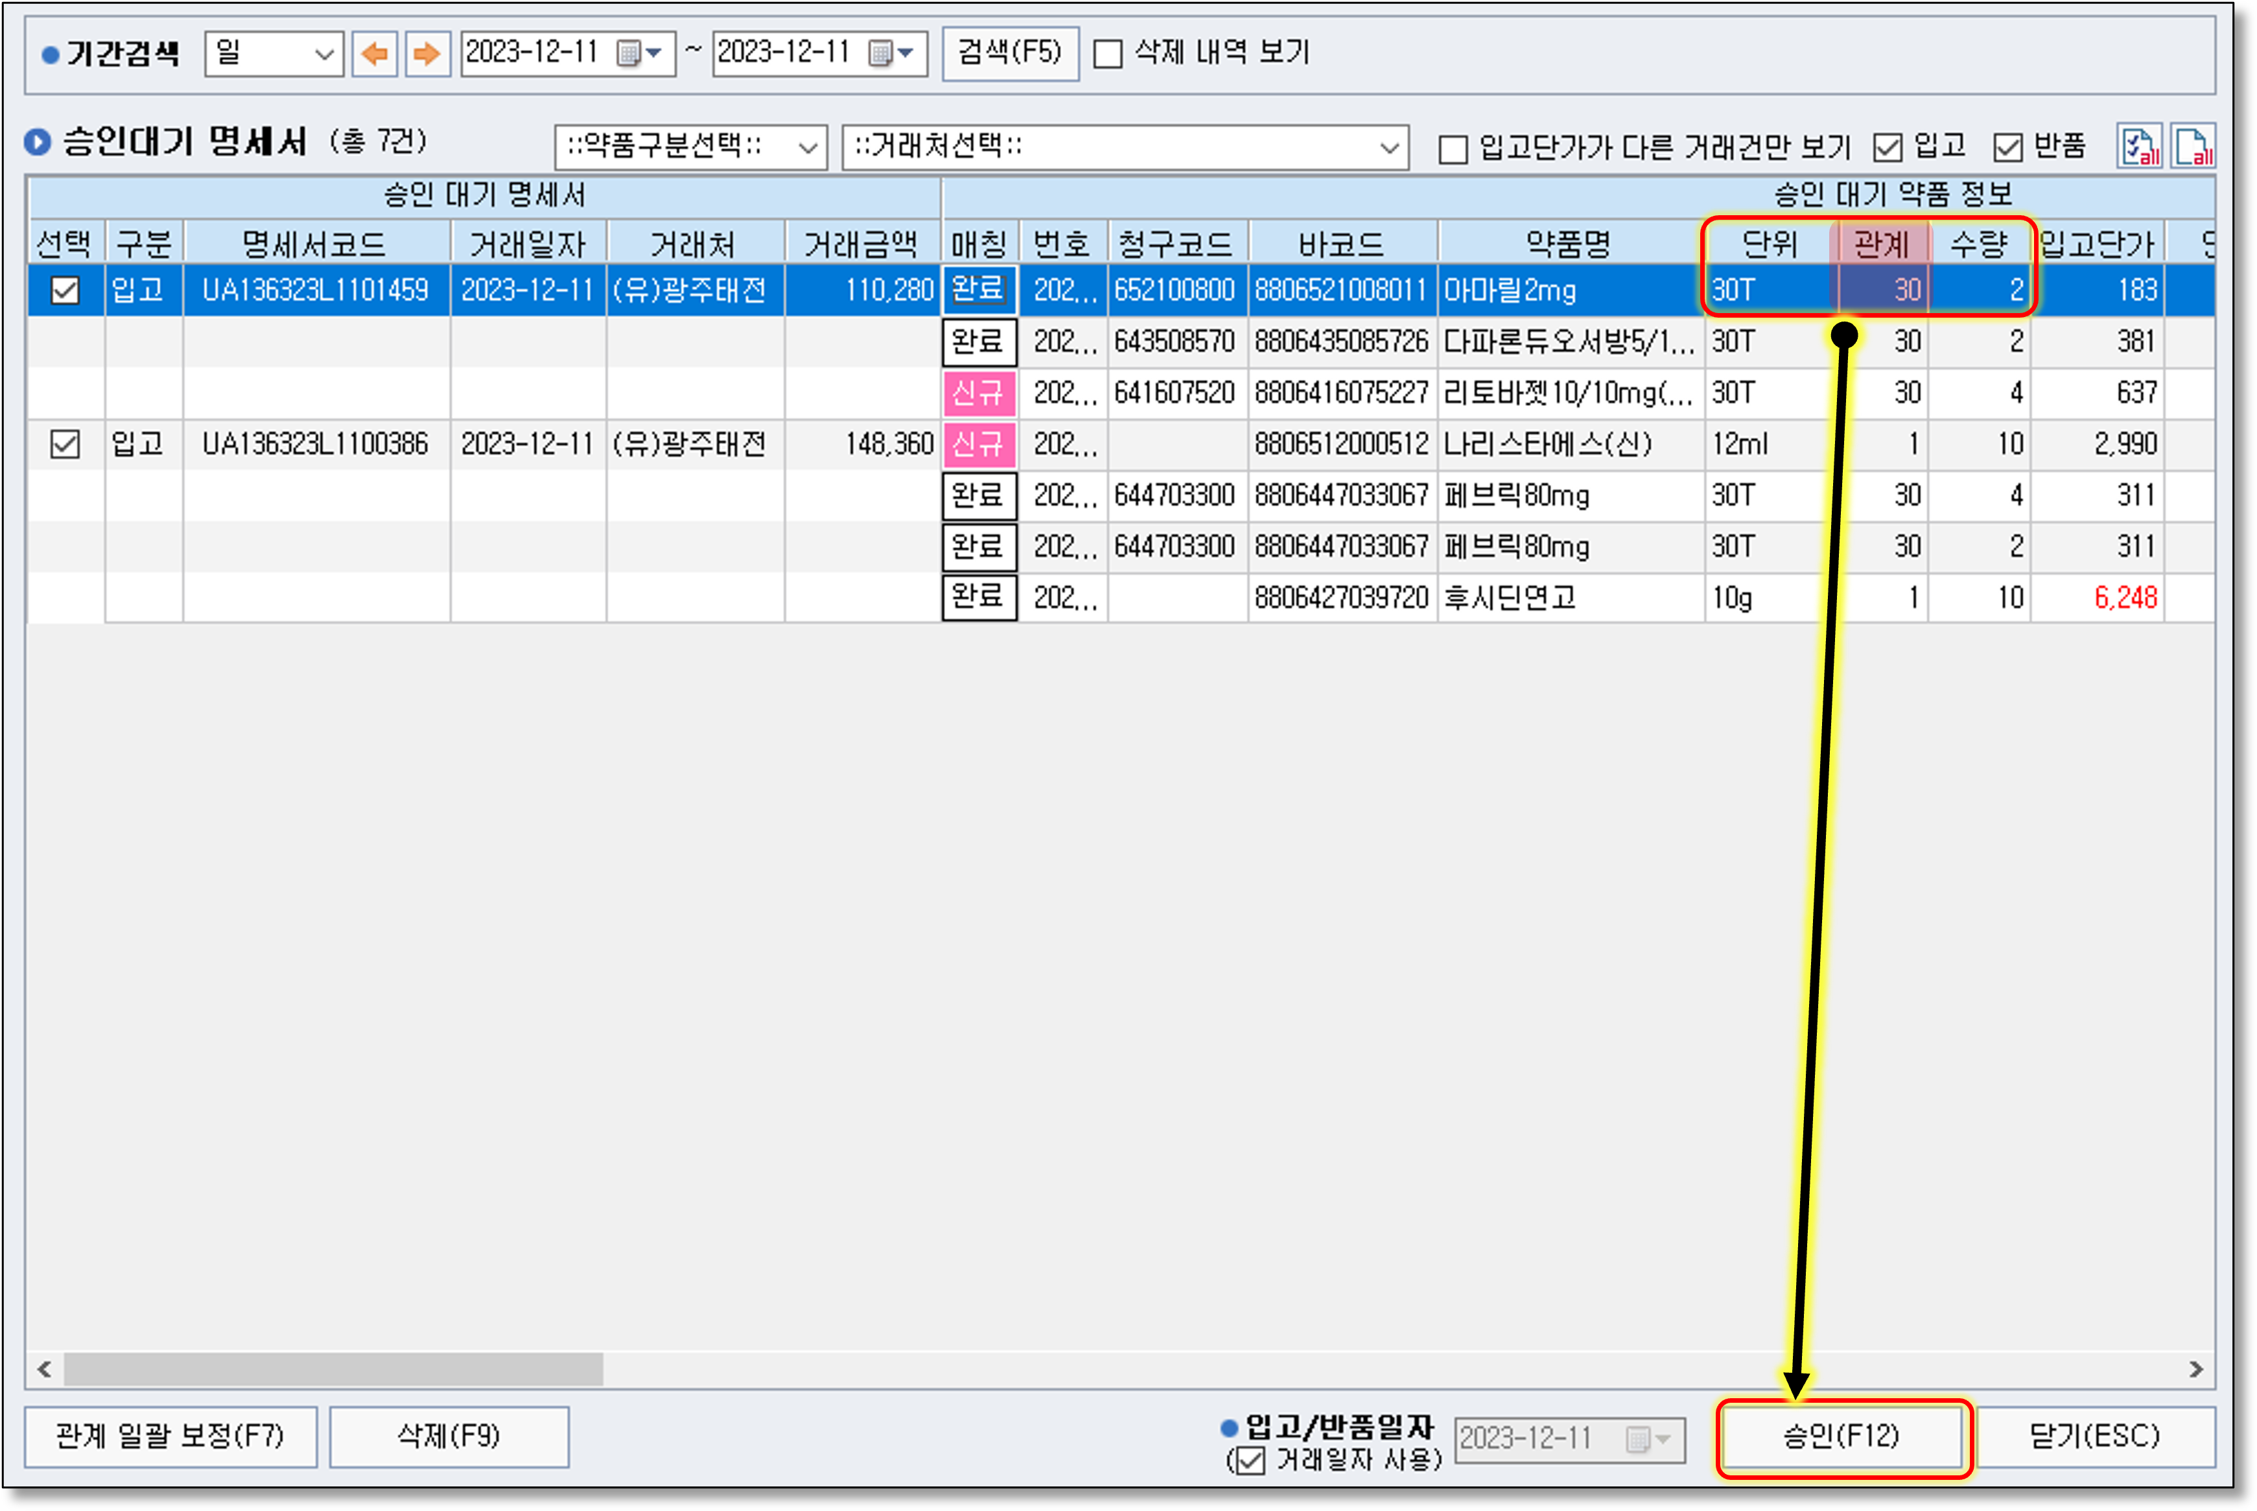Screen dimensions: 2257x1511
Task: Click the pink 신규 badge for 리토바젯
Action: (x=978, y=393)
